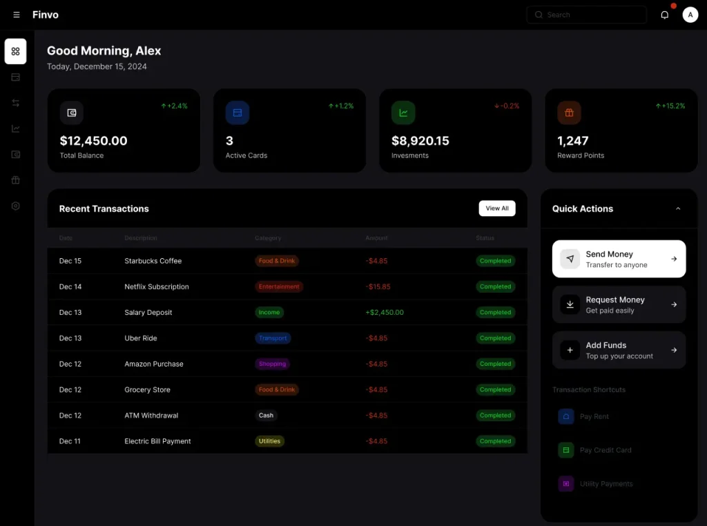Click inside the Search field
Image resolution: width=707 pixels, height=526 pixels.
[586, 14]
